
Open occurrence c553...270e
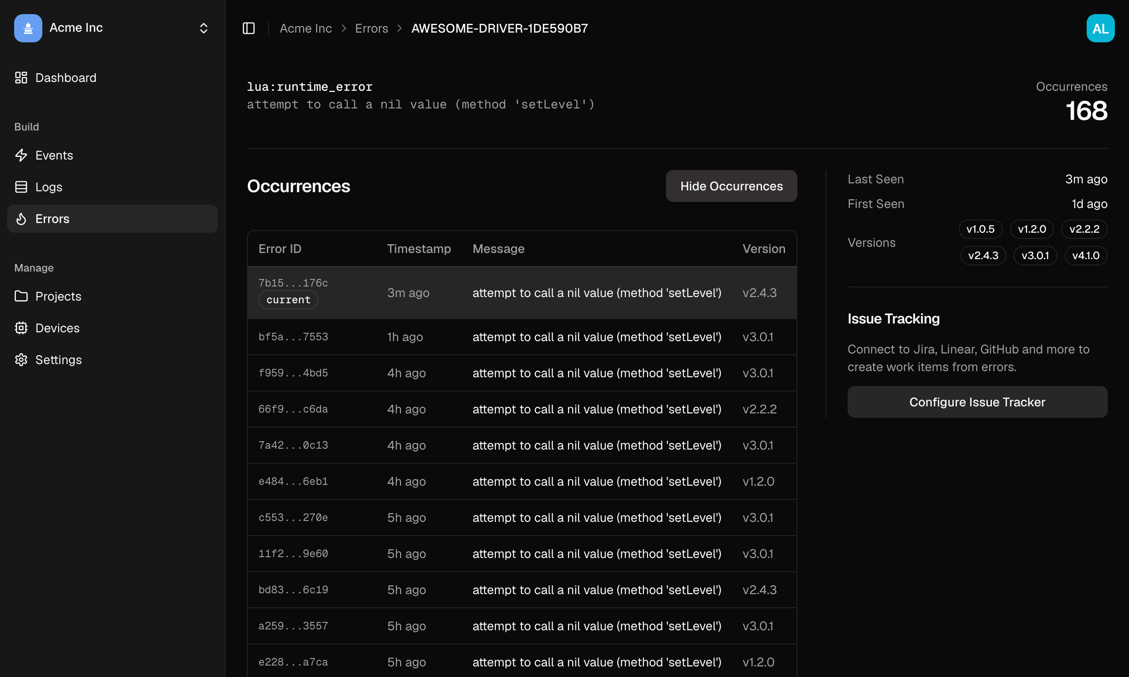click(x=522, y=518)
